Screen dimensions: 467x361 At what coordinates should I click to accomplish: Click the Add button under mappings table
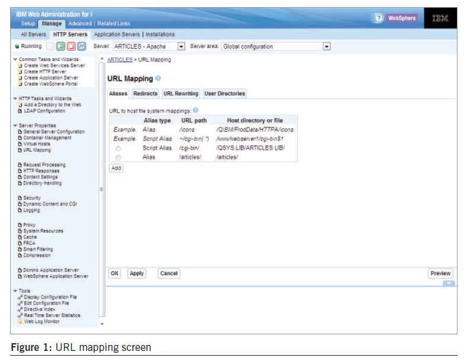point(116,168)
